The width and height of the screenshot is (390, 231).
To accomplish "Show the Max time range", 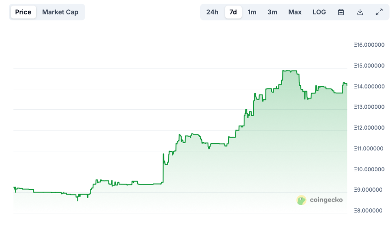I will [x=295, y=12].
